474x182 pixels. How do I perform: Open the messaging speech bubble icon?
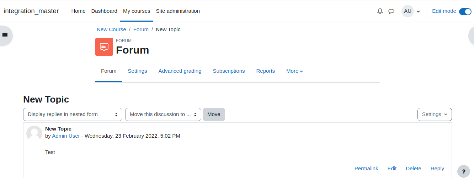tap(391, 11)
